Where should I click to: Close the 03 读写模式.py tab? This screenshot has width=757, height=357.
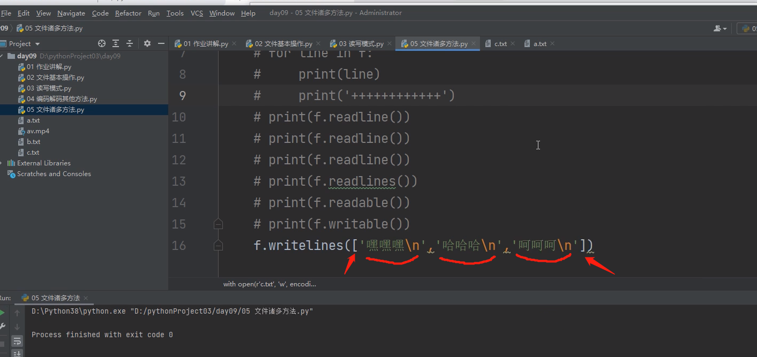click(389, 44)
